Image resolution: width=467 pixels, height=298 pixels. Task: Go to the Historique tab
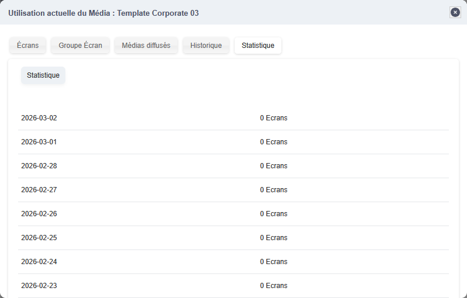pyautogui.click(x=206, y=46)
